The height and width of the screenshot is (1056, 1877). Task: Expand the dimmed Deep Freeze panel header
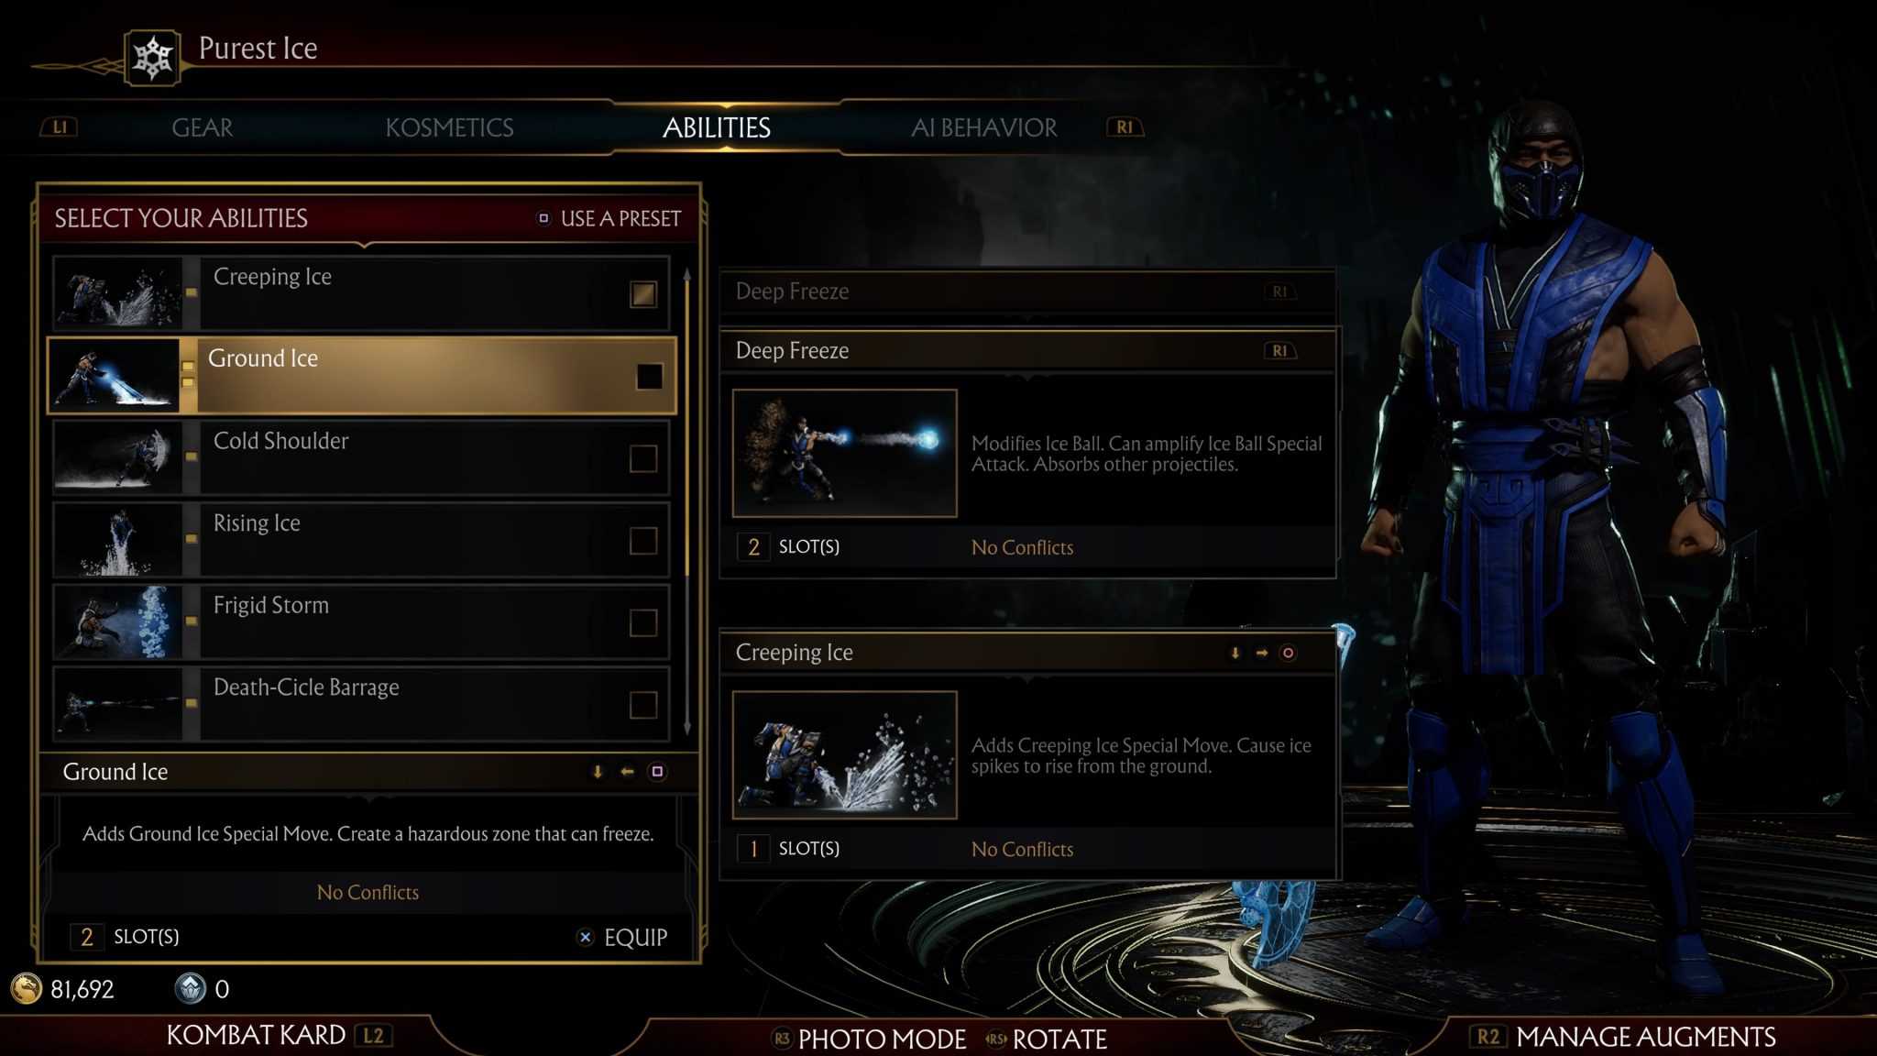pos(1026,291)
